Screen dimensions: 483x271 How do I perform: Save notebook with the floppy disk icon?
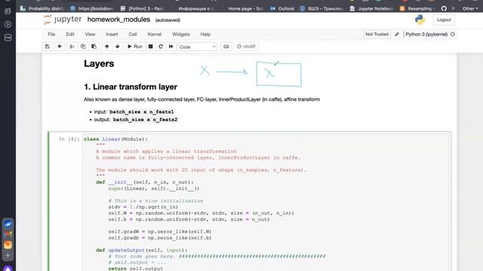click(x=47, y=47)
